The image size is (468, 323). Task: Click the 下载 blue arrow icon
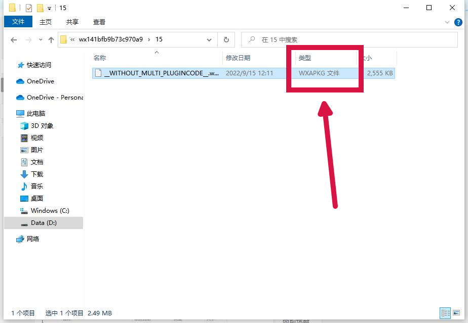pos(24,174)
